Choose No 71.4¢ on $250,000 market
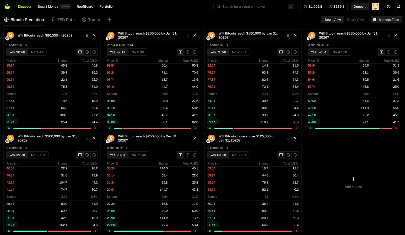Image resolution: width=405 pixels, height=235 pixels. coord(138,155)
